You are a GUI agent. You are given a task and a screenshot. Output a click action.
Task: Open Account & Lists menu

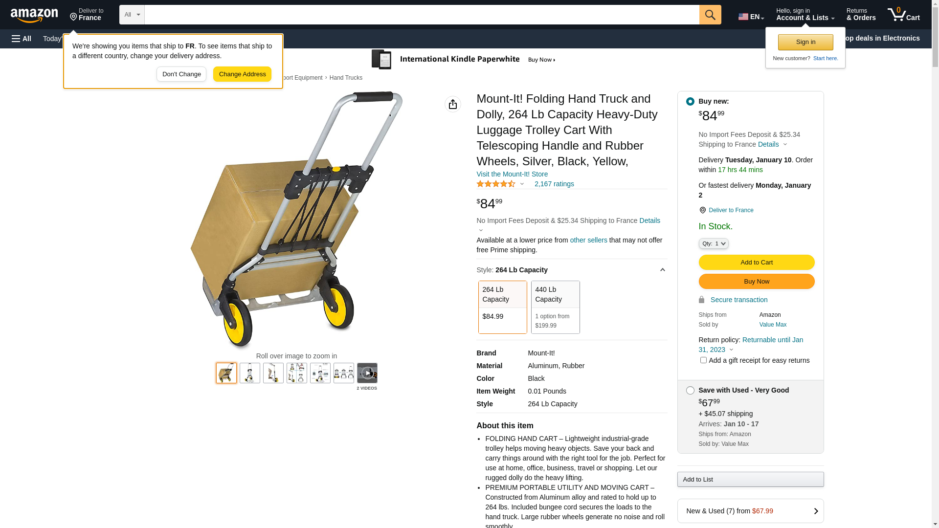[805, 15]
